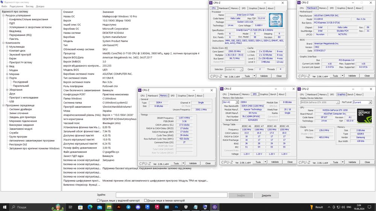Open the 'Довідка' menu
Image resolution: width=376 pixels, height=211 pixels.
point(40,6)
